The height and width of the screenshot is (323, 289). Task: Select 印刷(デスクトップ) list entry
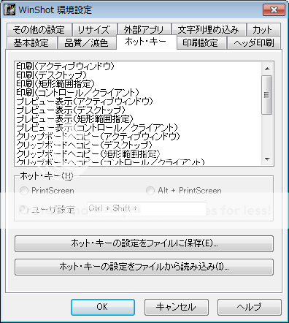[x=138, y=75]
